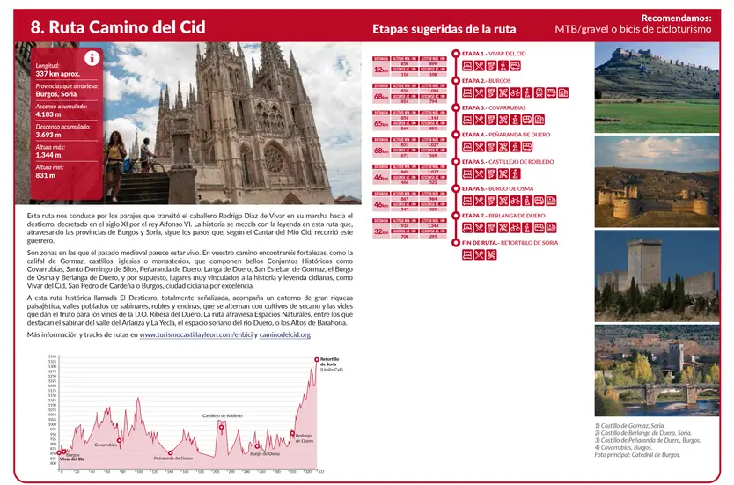This screenshot has width=734, height=485.
Task: Click the bus icon under Etapa 4 Peñaranda de Duero
Action: click(x=527, y=146)
